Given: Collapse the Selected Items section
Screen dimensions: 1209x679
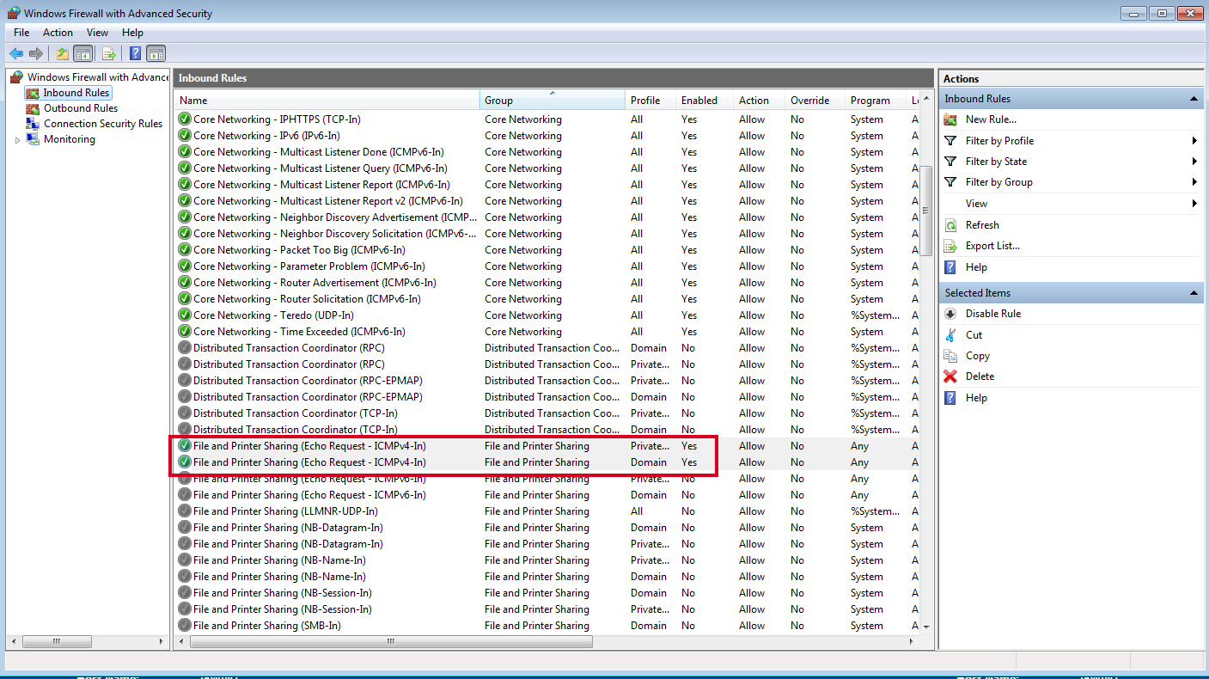Looking at the screenshot, I should tap(1194, 292).
